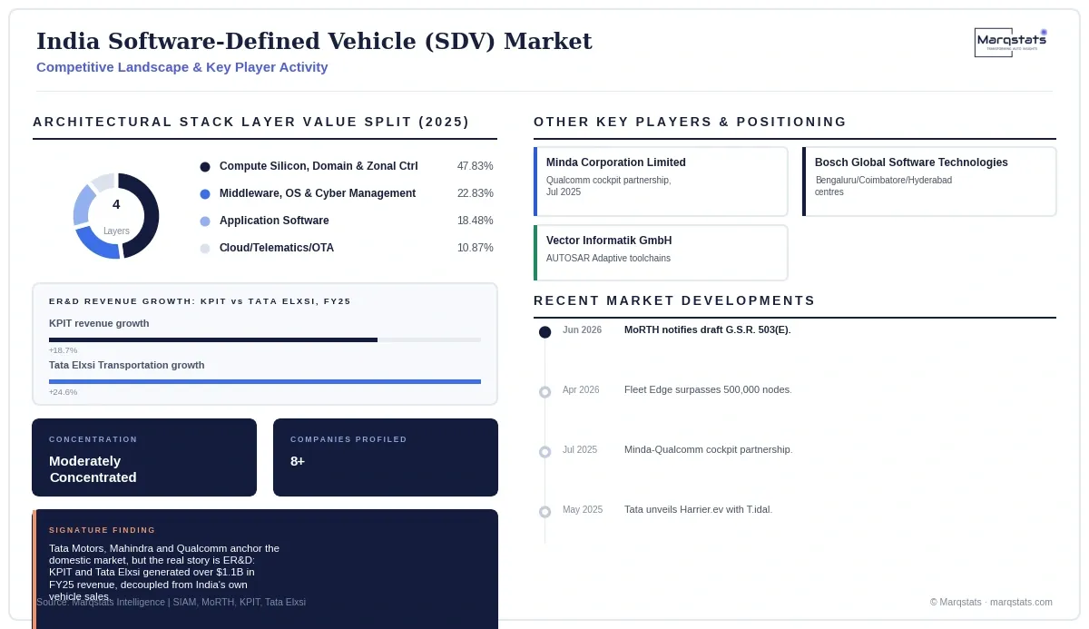Click 'Middleware, OS & Cyber Management' label

tap(318, 193)
